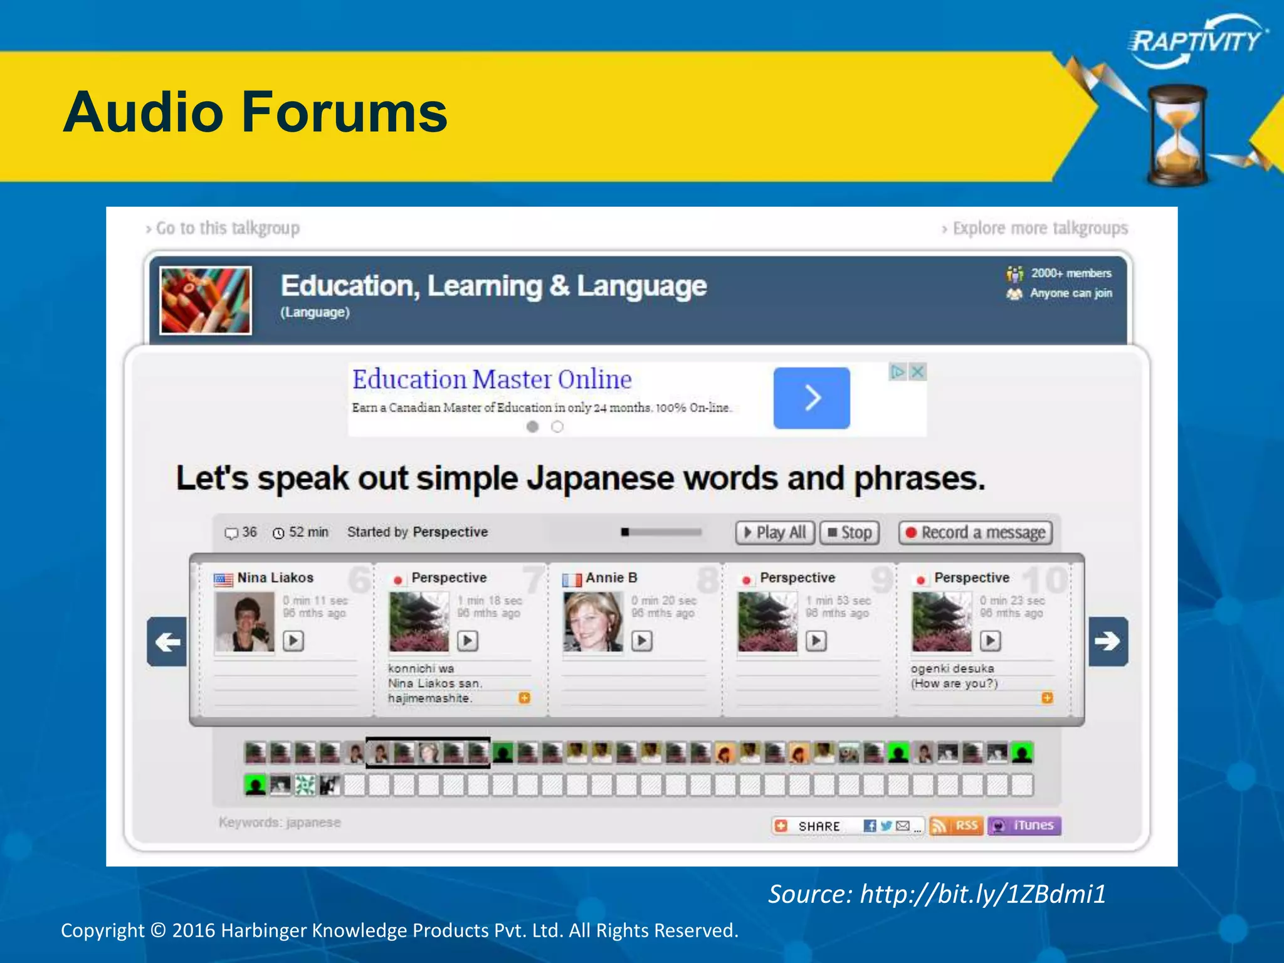Open Education, Learning & Language title
This screenshot has height=963, width=1284.
[x=494, y=286]
